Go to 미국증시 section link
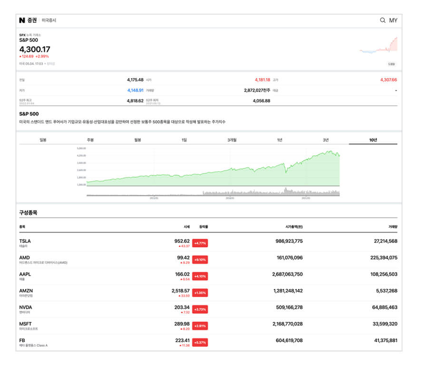The height and width of the screenshot is (376, 428). pos(49,20)
